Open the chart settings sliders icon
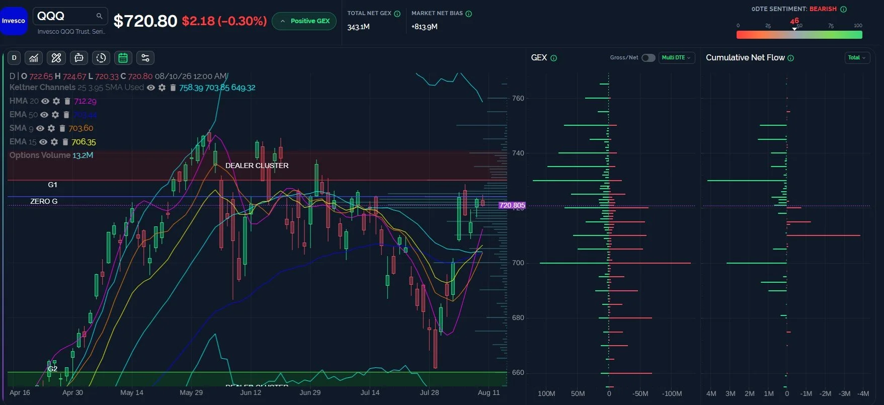884x405 pixels. (145, 58)
